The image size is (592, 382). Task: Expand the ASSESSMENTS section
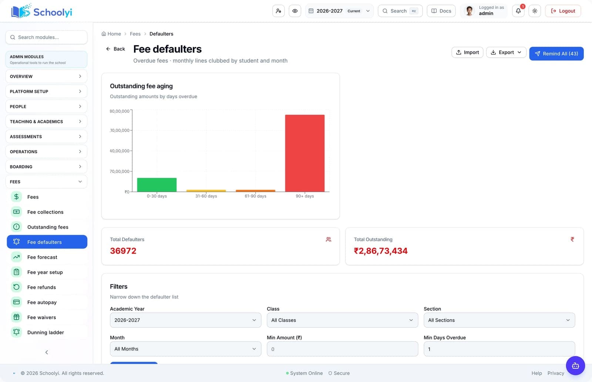[x=46, y=136]
